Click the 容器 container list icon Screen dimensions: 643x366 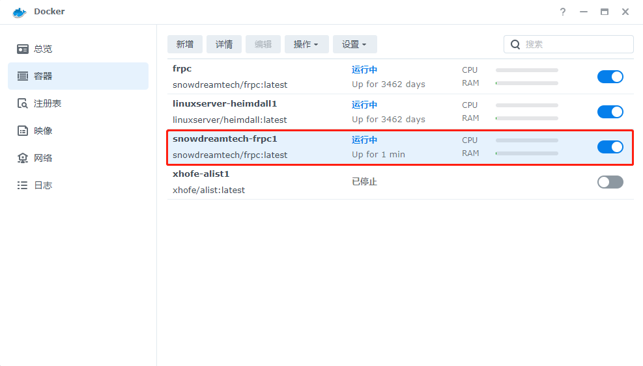coord(23,76)
